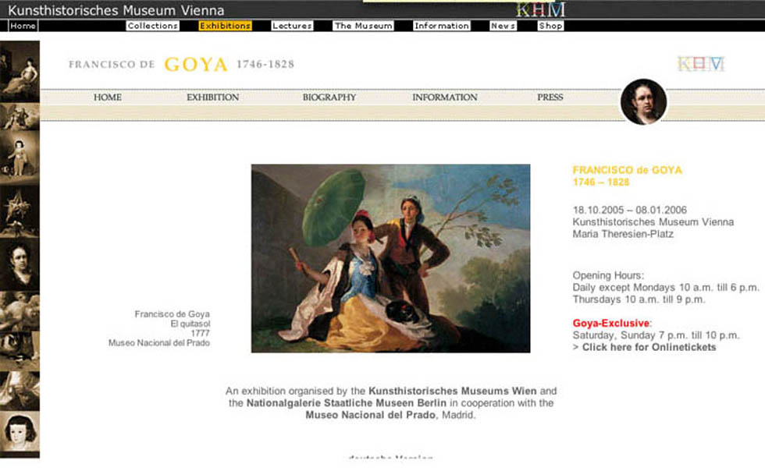
Task: Open the Home tab in top bar
Action: click(23, 26)
